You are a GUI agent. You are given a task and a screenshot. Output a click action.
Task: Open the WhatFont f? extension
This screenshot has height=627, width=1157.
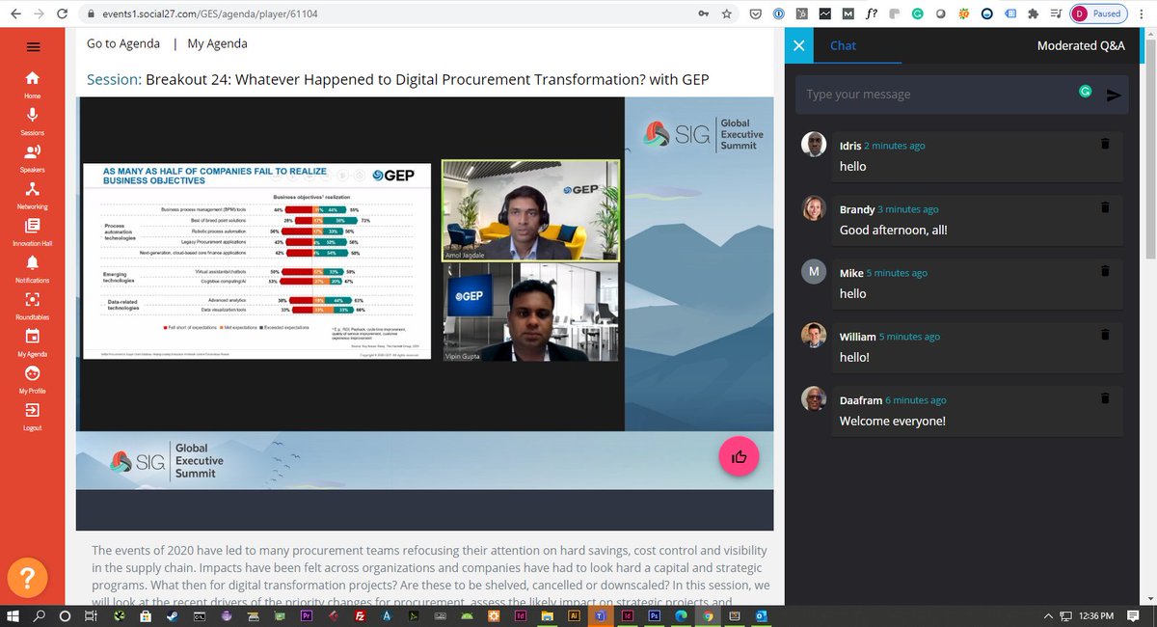point(872,14)
